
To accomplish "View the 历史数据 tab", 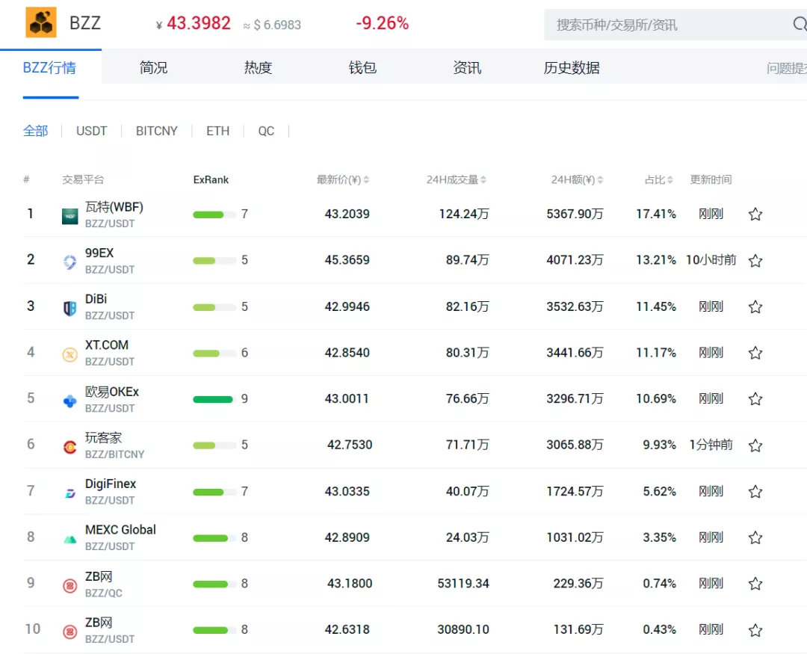I will [572, 67].
